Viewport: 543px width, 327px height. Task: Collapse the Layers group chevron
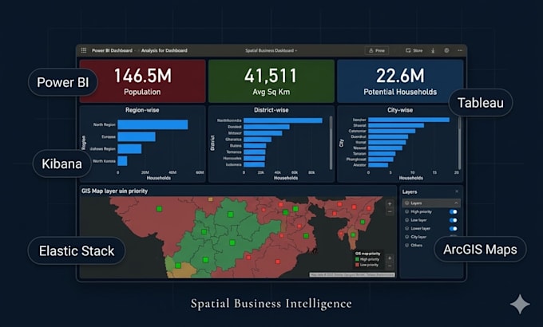coord(456,203)
